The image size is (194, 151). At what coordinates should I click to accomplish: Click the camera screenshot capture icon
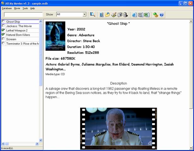point(120,15)
